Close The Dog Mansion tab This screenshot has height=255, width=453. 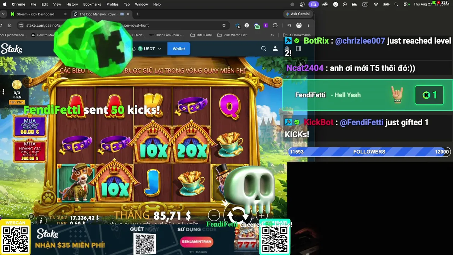click(x=128, y=14)
